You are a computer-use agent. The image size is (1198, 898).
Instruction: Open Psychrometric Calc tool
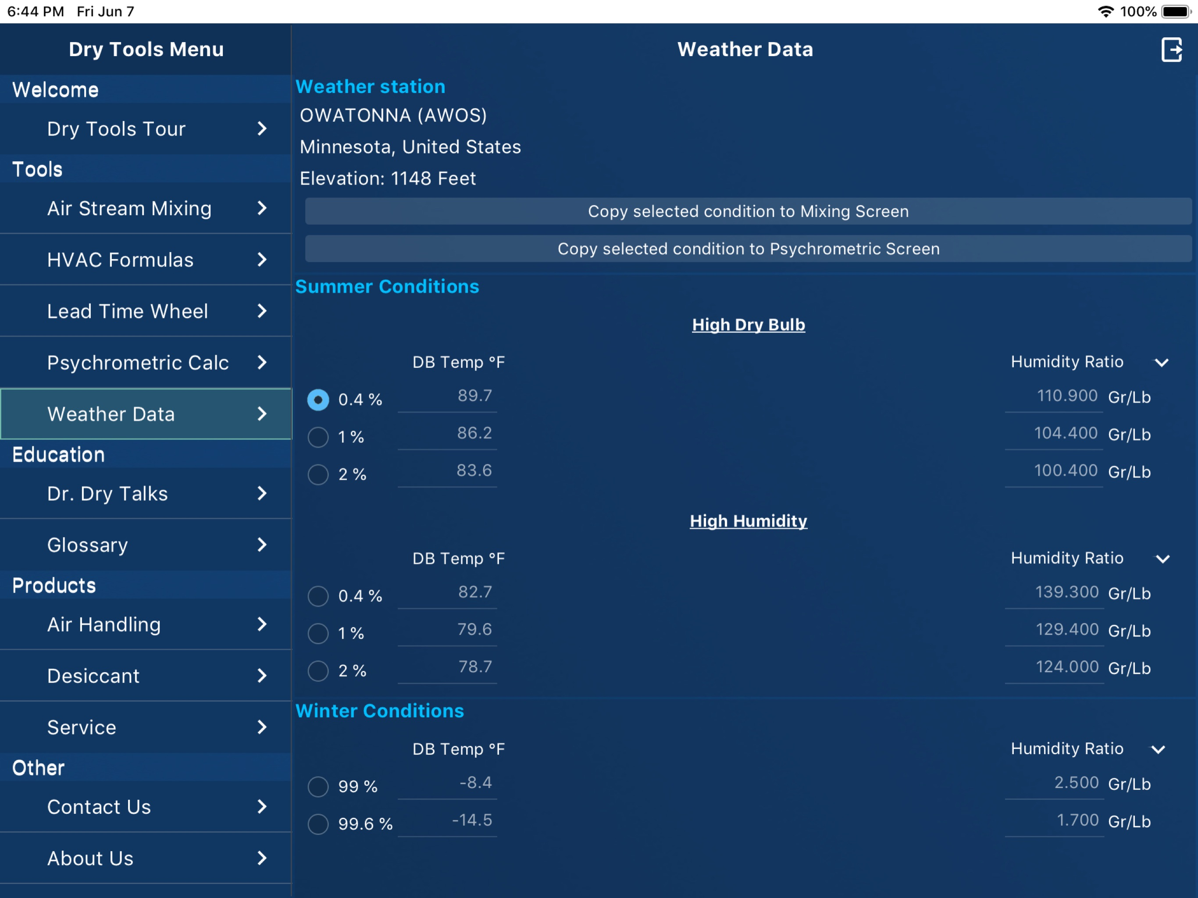(146, 362)
